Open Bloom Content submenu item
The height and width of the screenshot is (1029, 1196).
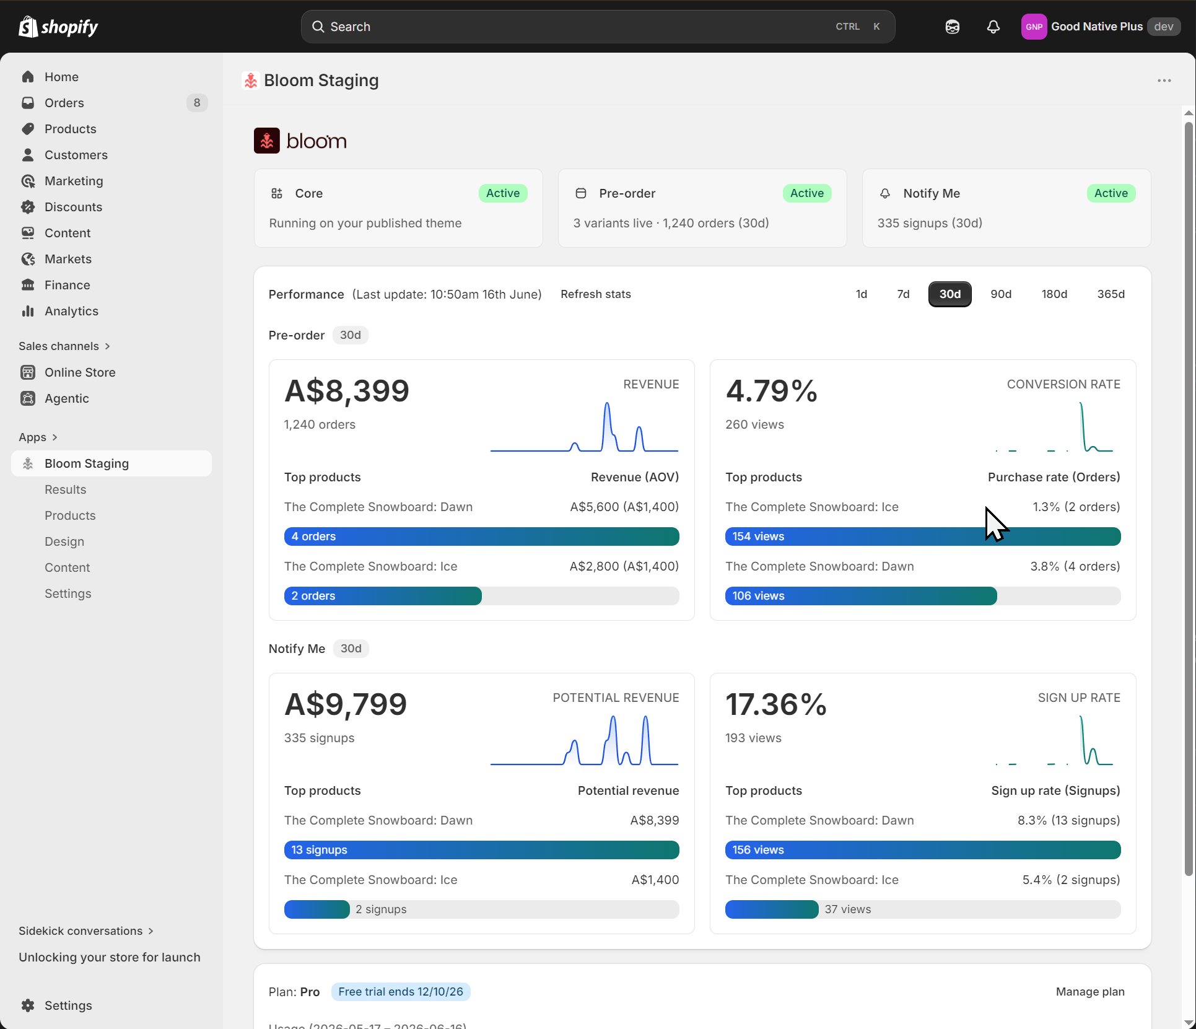pos(68,567)
